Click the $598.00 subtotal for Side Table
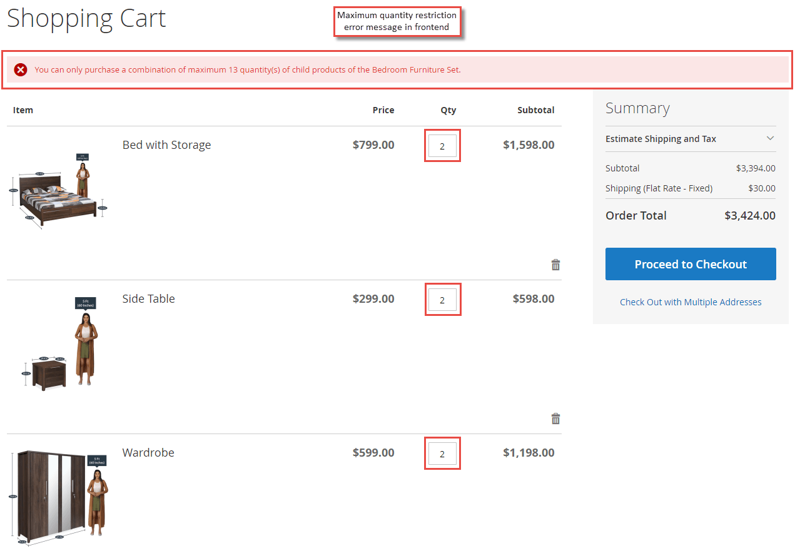 534,298
